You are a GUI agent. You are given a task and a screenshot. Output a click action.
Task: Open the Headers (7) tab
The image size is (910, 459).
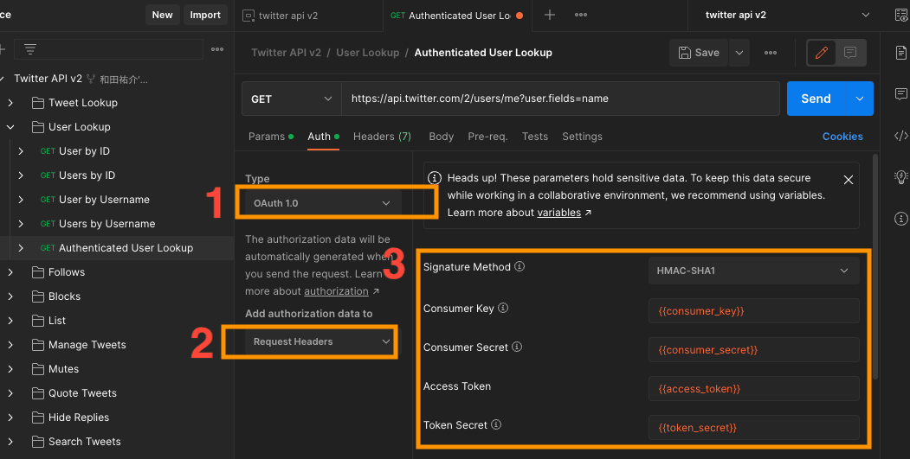click(382, 137)
